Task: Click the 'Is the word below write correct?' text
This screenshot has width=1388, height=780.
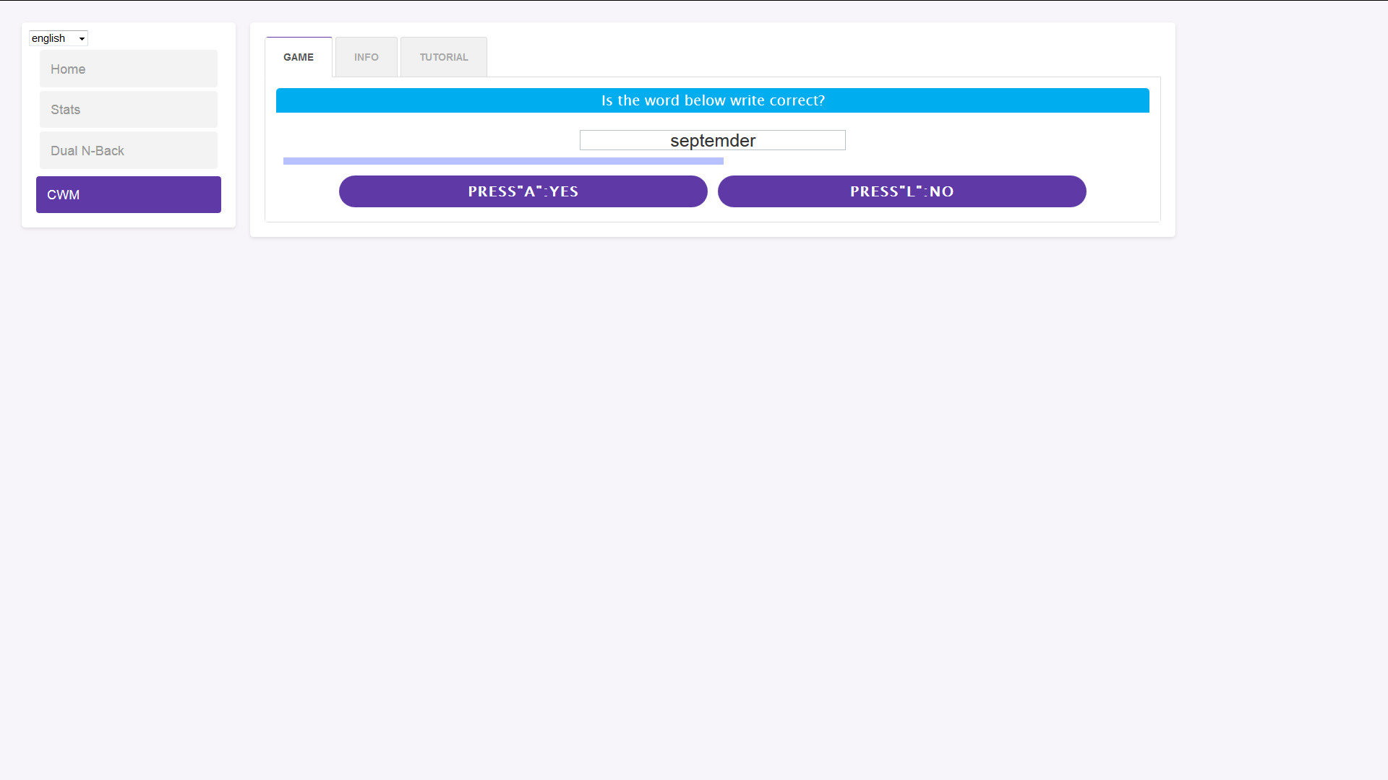Action: tap(712, 100)
